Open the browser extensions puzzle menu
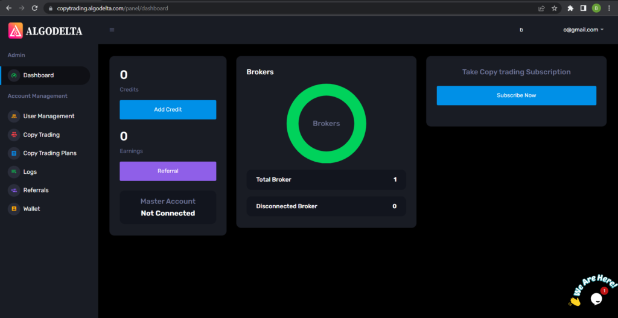Viewport: 618px width, 318px height. coord(570,8)
